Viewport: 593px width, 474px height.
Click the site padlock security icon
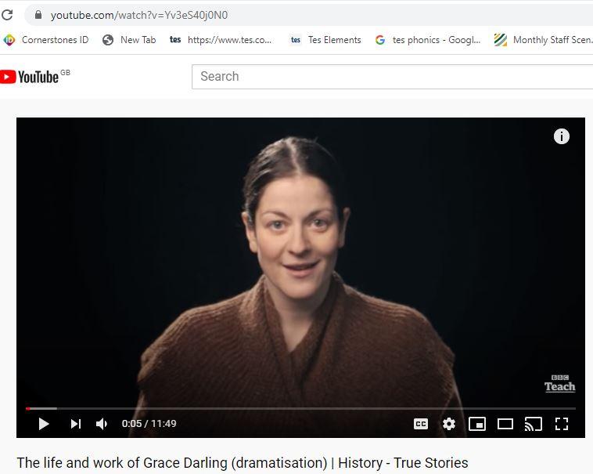pyautogui.click(x=37, y=15)
